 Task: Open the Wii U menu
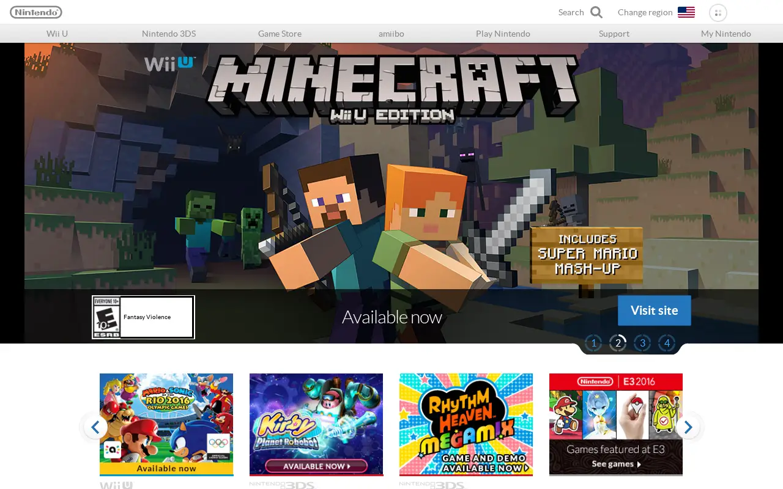[x=58, y=34]
